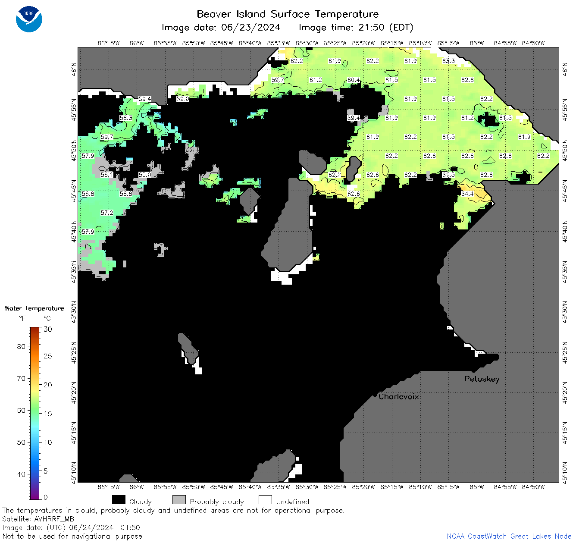Open the NOAA CoastWatch Great Lakes Node link
This screenshot has width=576, height=543.
[x=509, y=536]
